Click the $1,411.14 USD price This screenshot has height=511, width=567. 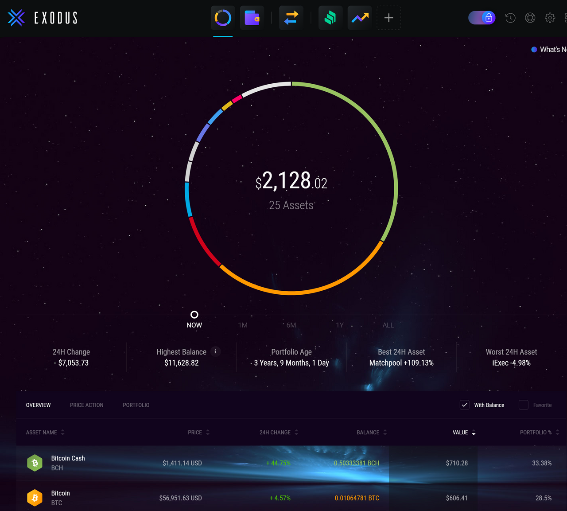click(182, 463)
